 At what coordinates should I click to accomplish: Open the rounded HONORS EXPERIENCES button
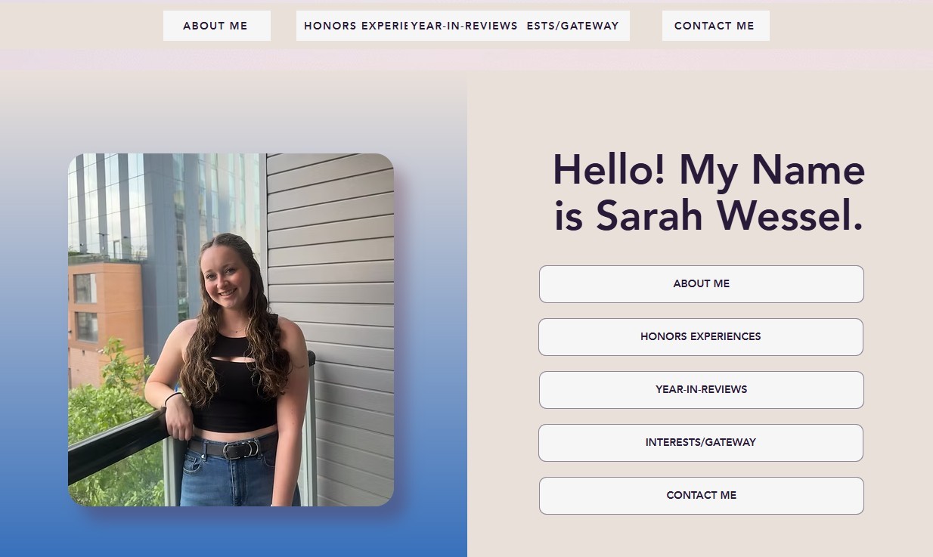(701, 337)
